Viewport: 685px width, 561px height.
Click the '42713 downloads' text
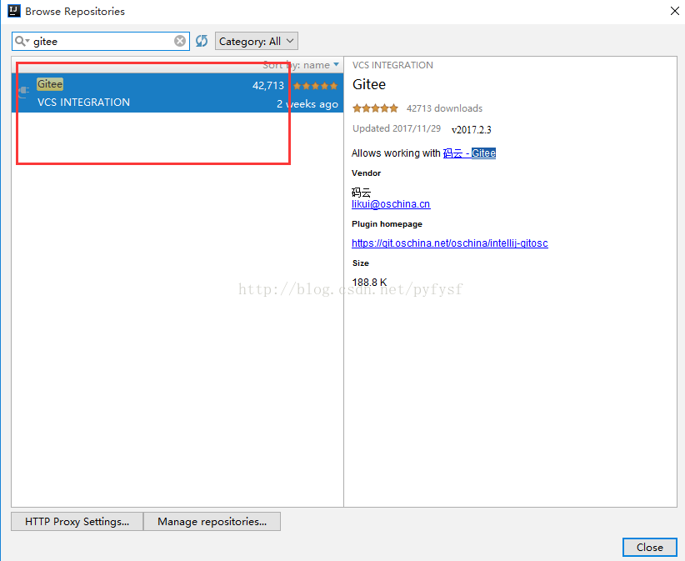[x=444, y=108]
